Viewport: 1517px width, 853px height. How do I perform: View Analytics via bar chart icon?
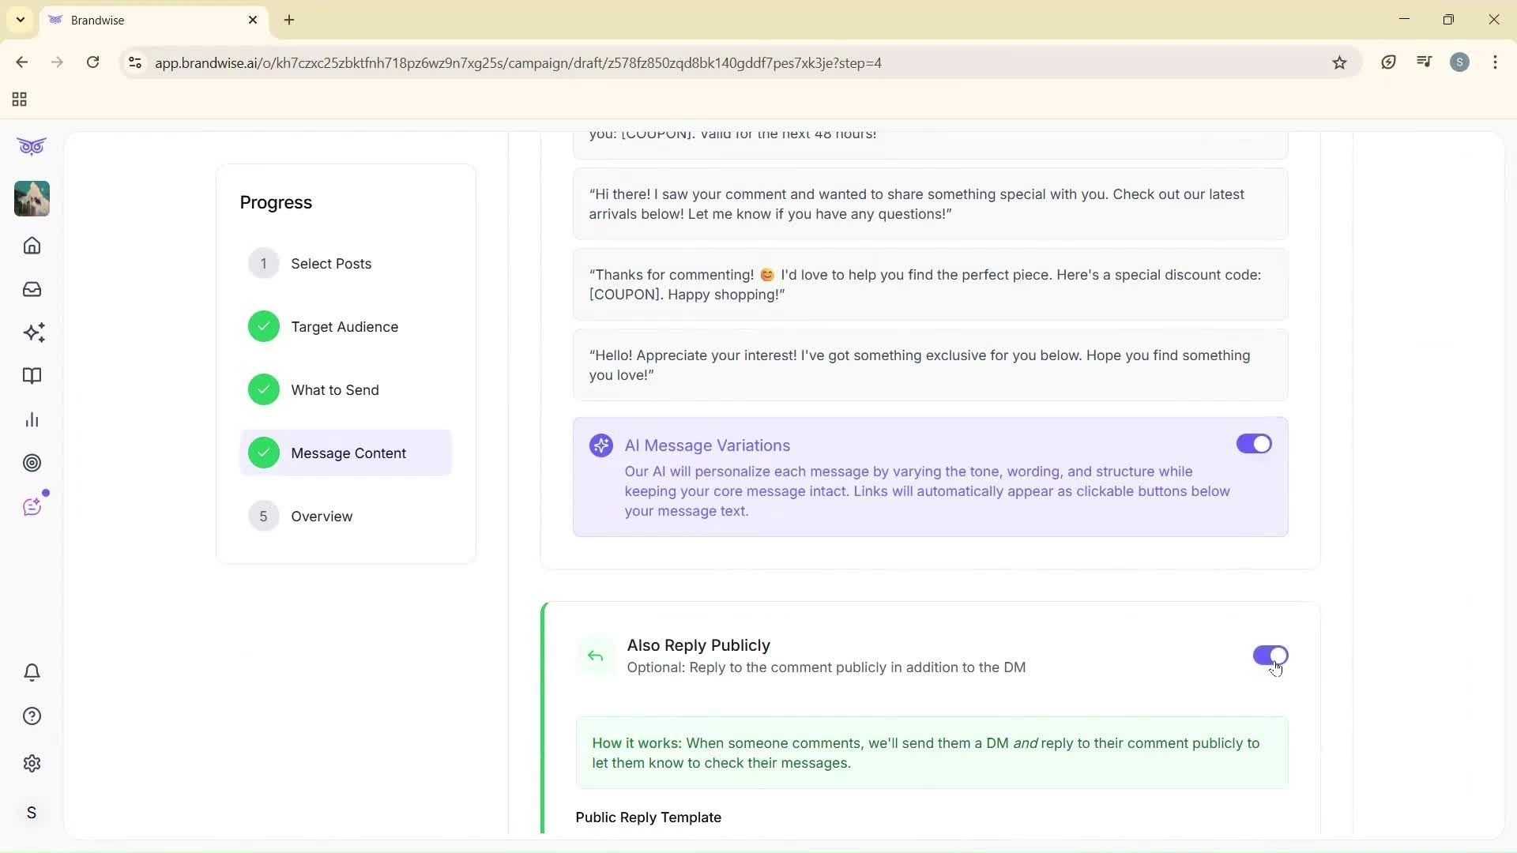click(x=32, y=419)
